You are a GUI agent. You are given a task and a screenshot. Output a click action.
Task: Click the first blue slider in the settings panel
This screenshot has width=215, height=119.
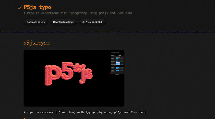pos(117,59)
